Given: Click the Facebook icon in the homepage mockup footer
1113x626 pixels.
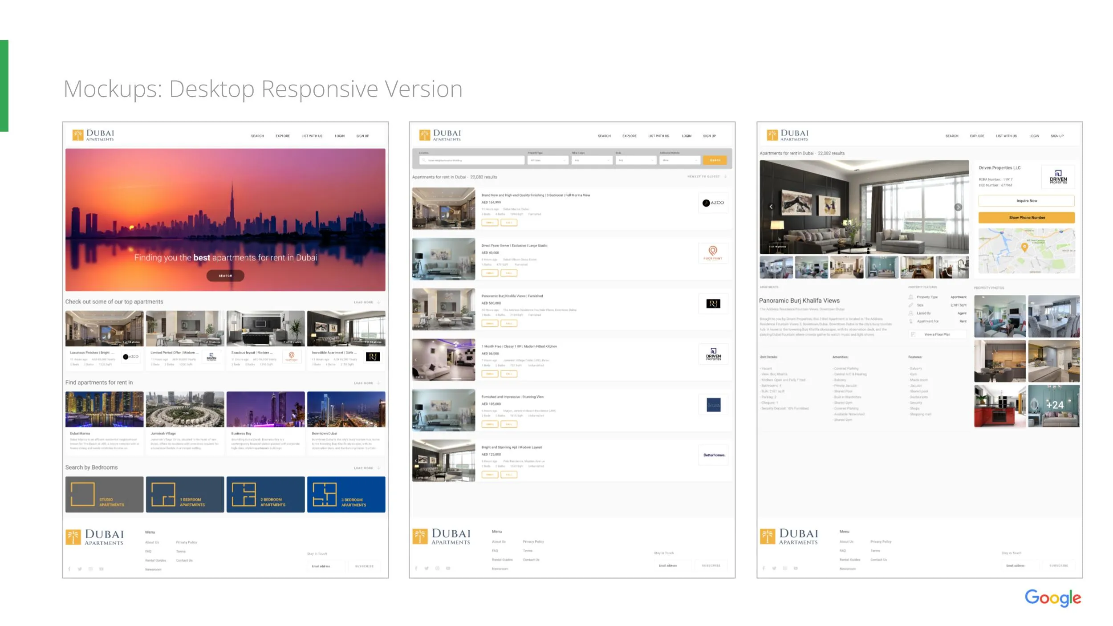Looking at the screenshot, I should [69, 569].
